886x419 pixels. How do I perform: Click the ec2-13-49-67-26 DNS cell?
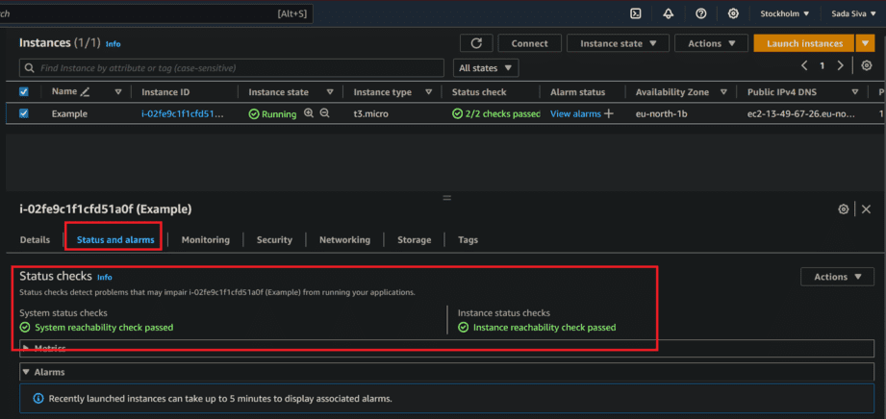801,113
